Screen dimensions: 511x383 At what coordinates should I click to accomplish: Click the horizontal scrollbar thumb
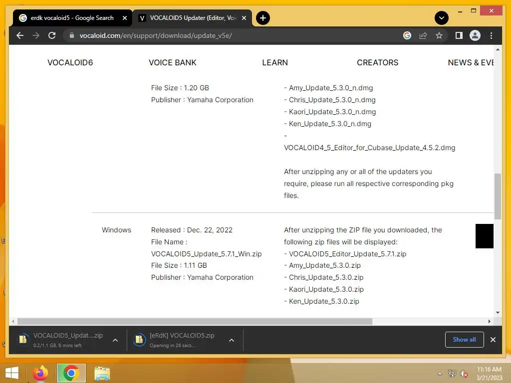click(x=195, y=322)
